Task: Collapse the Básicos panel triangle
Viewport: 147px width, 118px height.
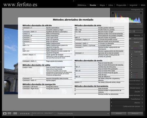Action: (142, 35)
